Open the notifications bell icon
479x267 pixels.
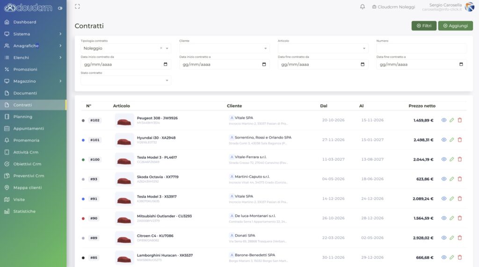(x=363, y=7)
